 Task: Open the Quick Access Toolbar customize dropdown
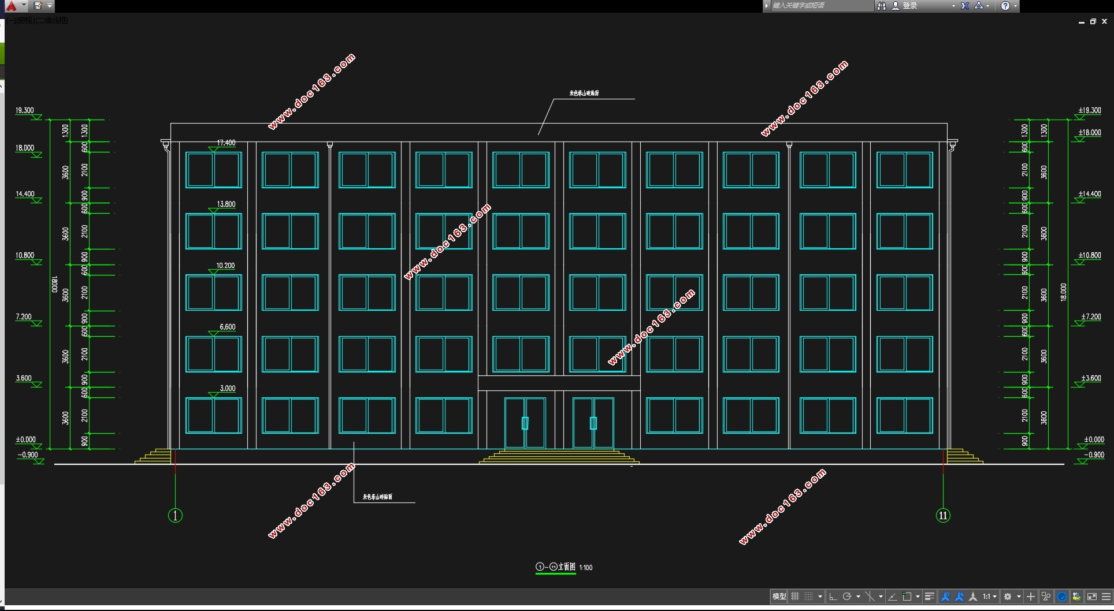(x=50, y=6)
